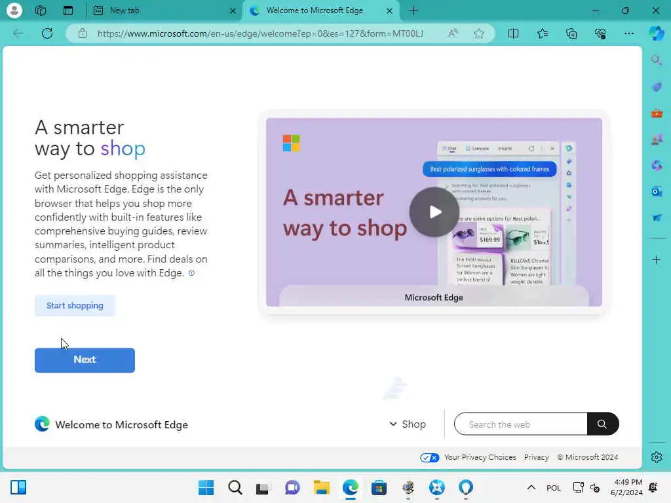Open Browser essentials heart icon
Image resolution: width=671 pixels, height=503 pixels.
600,33
